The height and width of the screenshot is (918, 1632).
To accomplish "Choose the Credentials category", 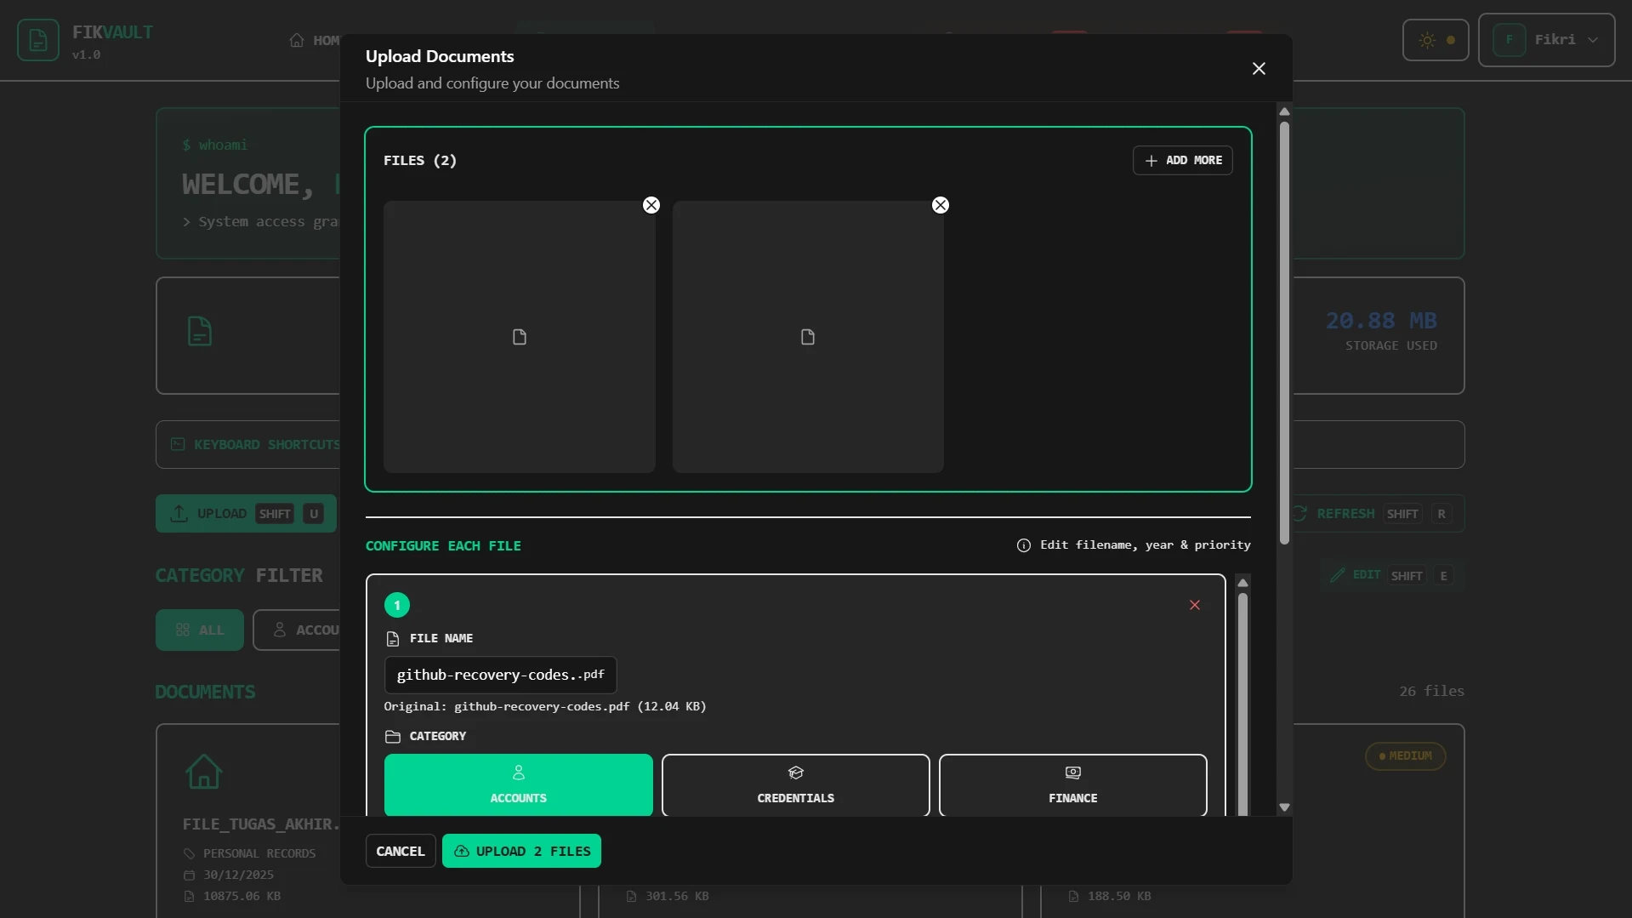I will (x=795, y=784).
